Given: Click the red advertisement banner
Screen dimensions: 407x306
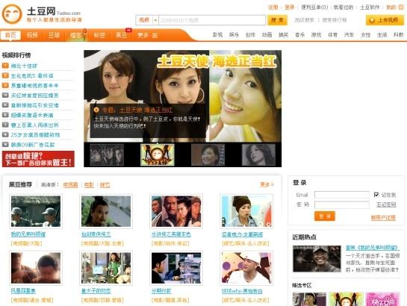Looking at the screenshot, I should pos(38,159).
